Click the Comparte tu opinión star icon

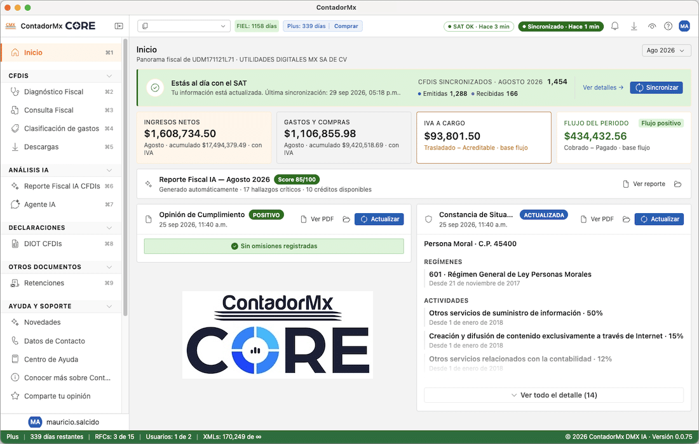(x=15, y=396)
